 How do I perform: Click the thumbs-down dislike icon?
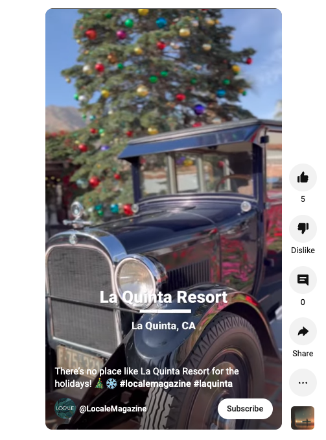click(x=303, y=228)
